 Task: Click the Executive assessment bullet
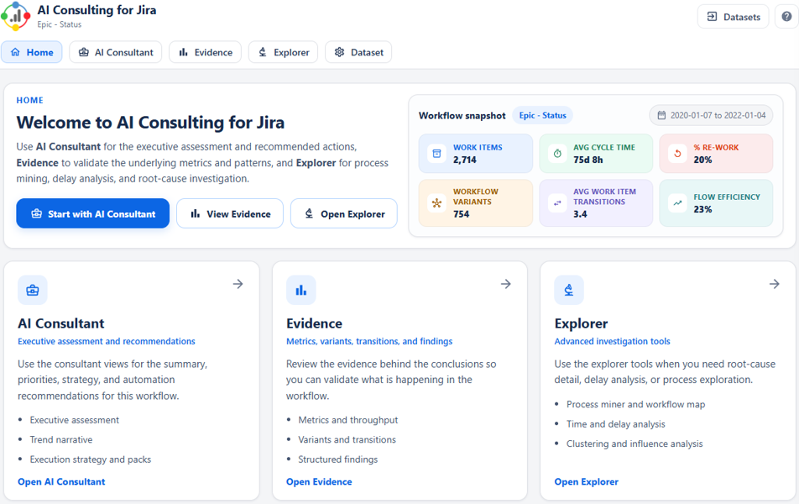click(x=75, y=420)
